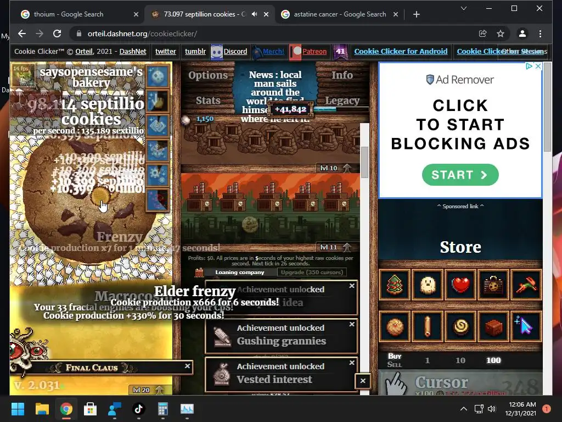Buy the Christmas tree cookie upgrade
Viewport: 562px width, 422px height.
tap(394, 285)
